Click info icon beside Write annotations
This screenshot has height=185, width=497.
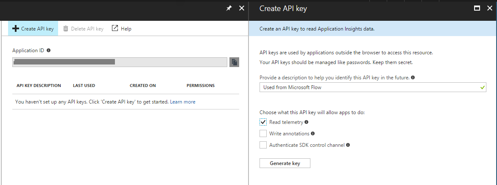click(313, 134)
